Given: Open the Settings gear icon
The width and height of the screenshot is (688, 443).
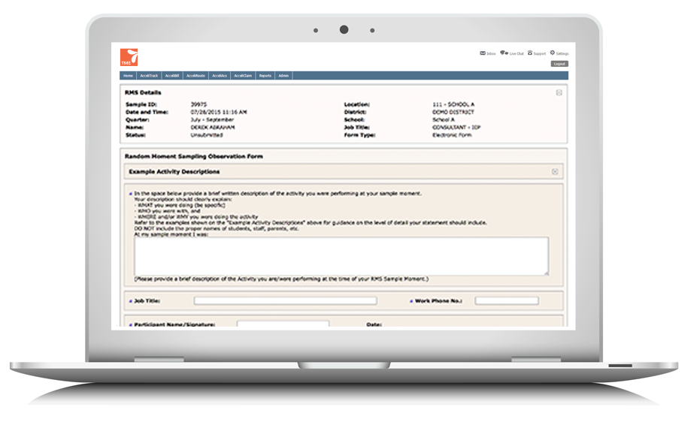Looking at the screenshot, I should (x=553, y=53).
